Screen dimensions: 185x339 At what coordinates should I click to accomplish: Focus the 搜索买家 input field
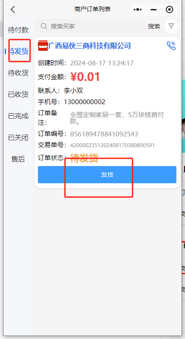(x=89, y=26)
